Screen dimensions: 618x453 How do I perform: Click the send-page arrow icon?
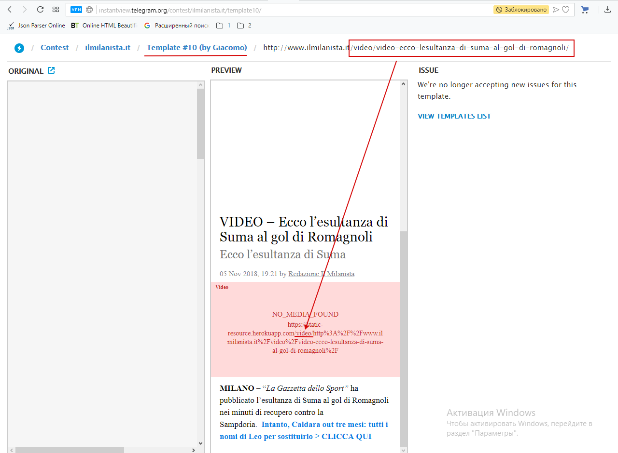(x=556, y=10)
